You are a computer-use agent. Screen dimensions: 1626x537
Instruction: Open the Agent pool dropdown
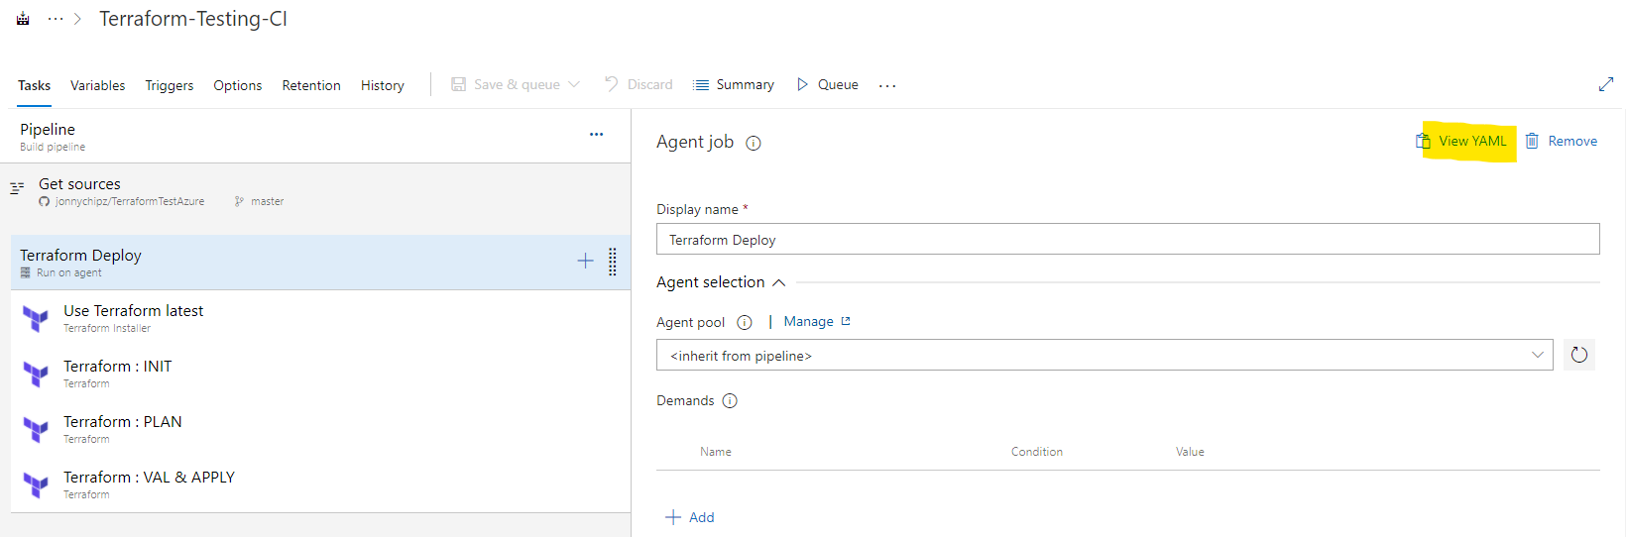[x=1103, y=356]
